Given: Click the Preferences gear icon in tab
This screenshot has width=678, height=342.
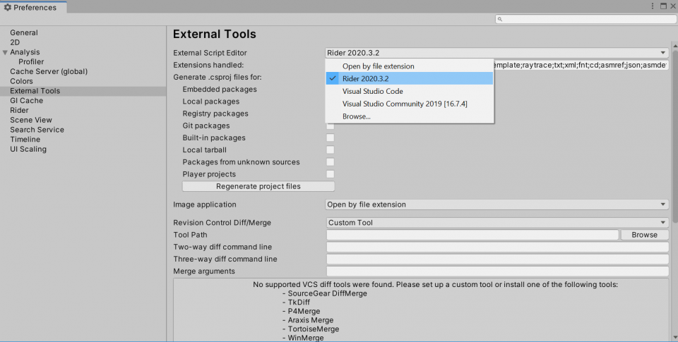Looking at the screenshot, I should [7, 7].
